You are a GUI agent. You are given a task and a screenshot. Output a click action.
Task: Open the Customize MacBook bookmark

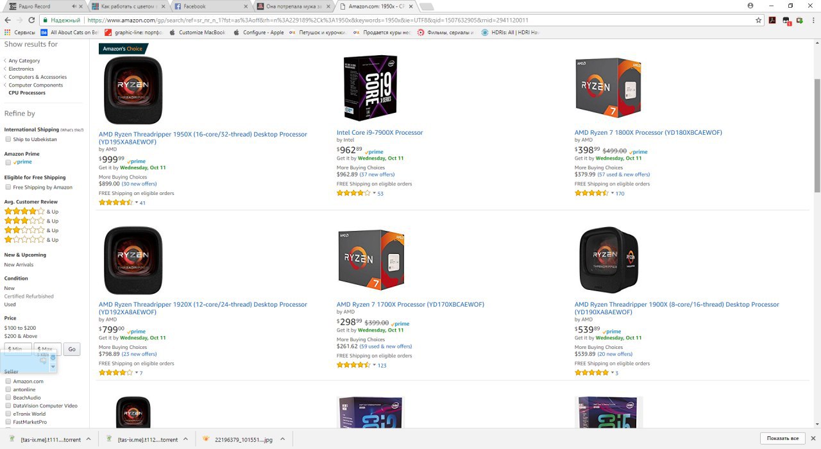coord(196,32)
